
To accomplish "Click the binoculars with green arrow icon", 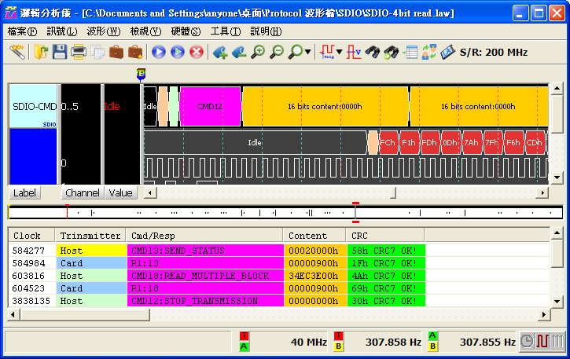I will tap(392, 52).
